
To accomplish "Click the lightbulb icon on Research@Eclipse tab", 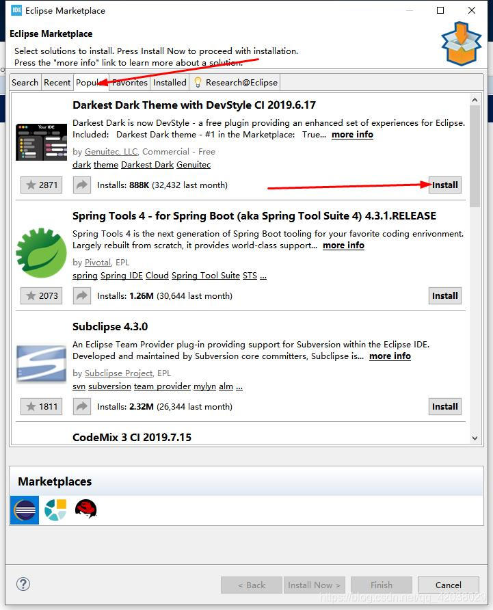I will point(198,82).
